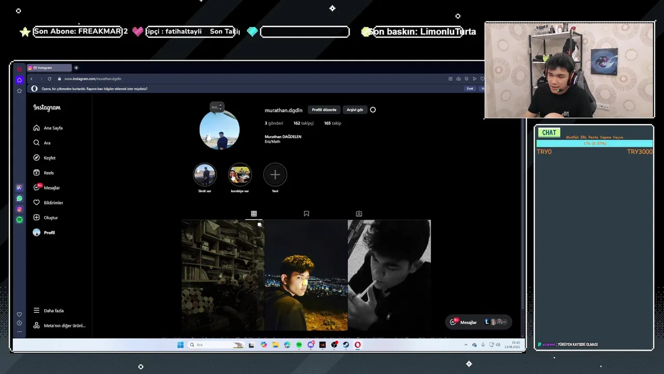Click Evet on Opera crash report bar

(470, 89)
